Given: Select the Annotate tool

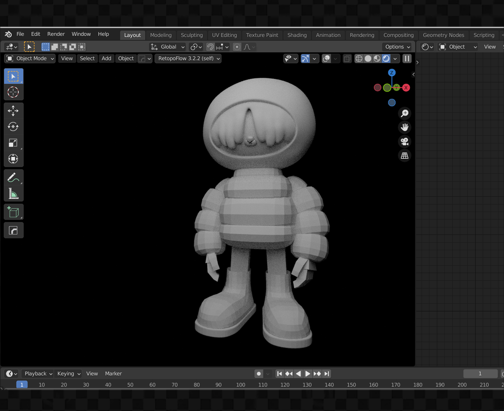Looking at the screenshot, I should point(14,178).
